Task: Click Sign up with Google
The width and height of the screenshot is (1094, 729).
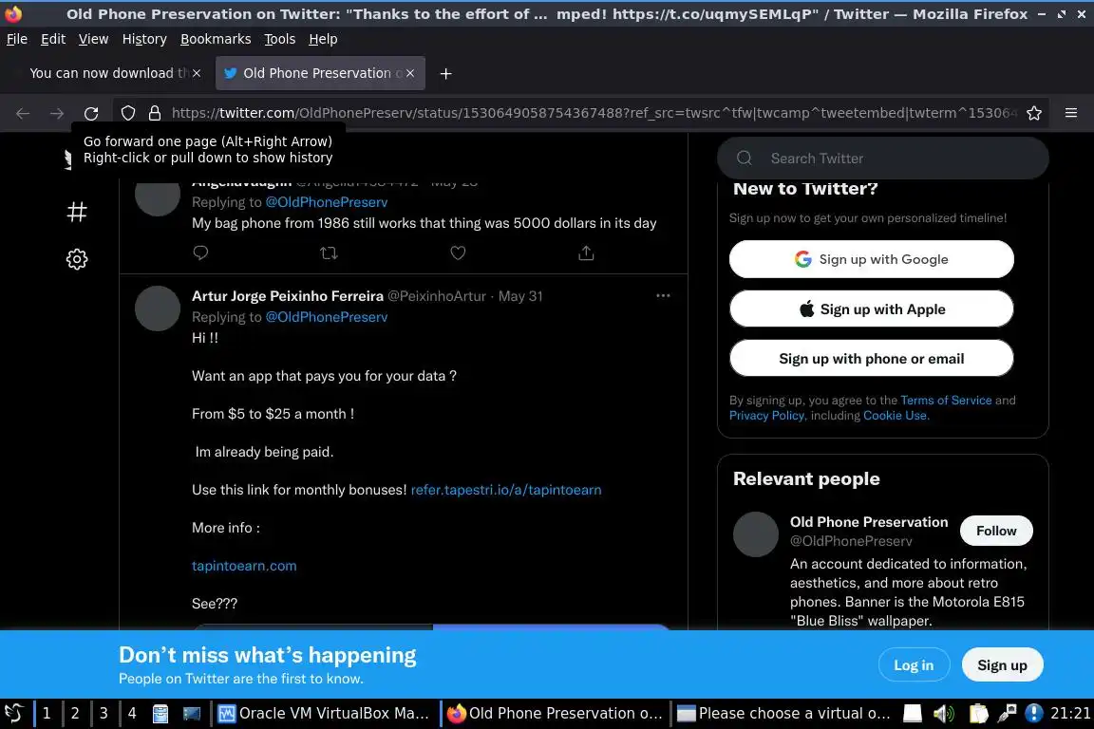Action: point(872,259)
